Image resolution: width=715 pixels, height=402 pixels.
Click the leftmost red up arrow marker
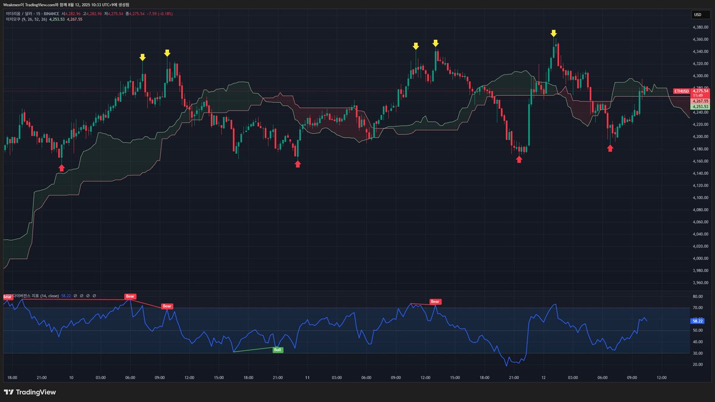(x=61, y=168)
